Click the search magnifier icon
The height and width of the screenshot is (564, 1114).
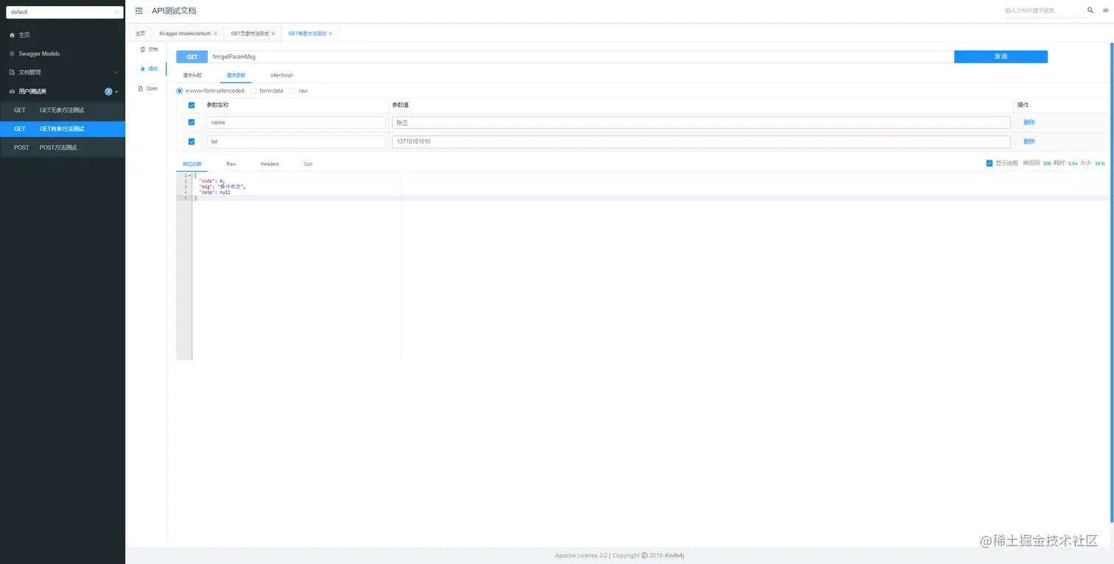(1090, 10)
